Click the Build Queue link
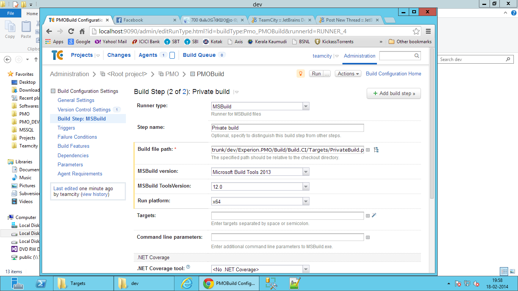This screenshot has width=518, height=291. 199,55
